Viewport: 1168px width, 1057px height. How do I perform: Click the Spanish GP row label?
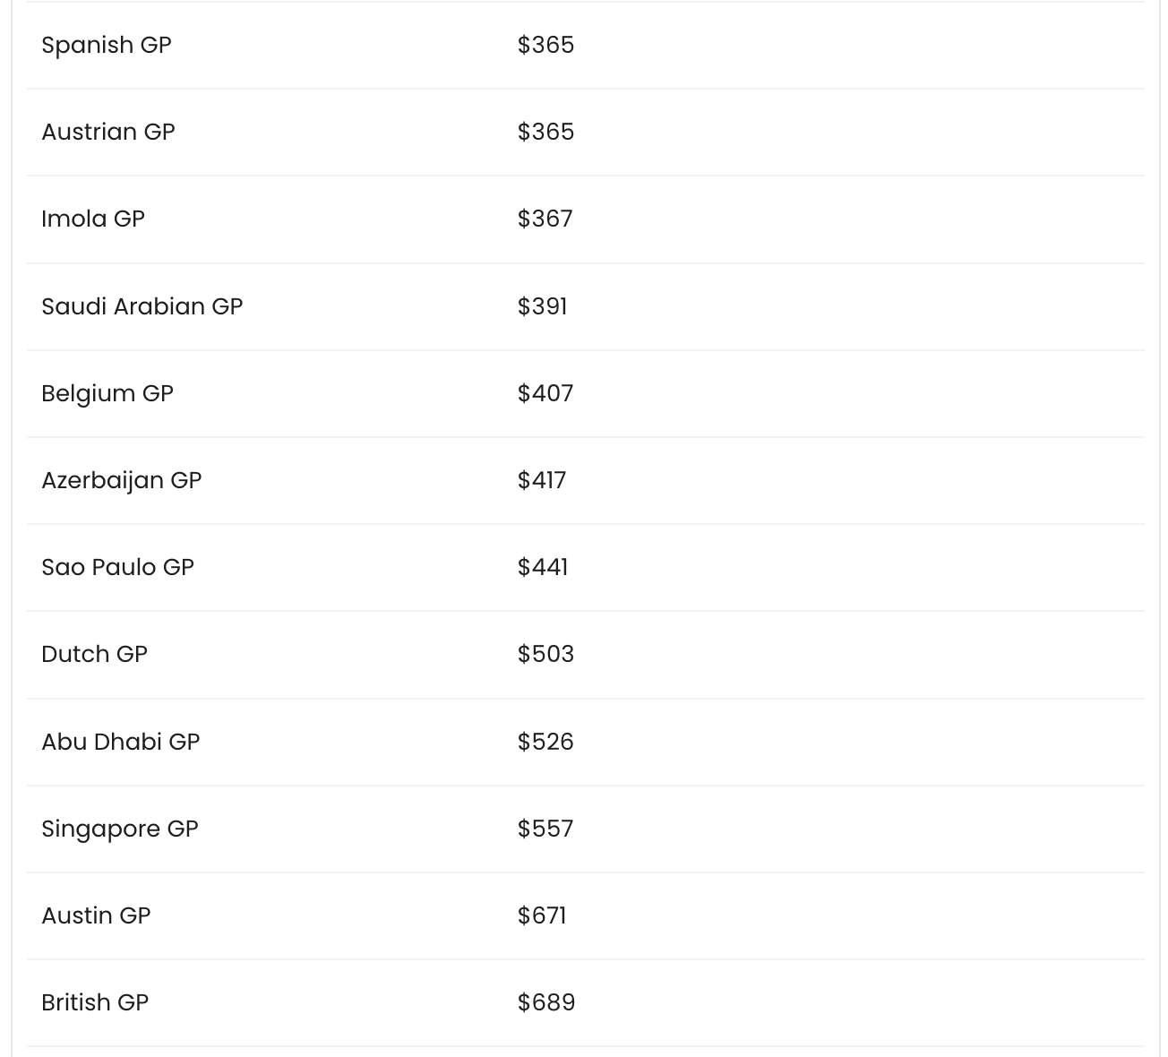pos(107,45)
